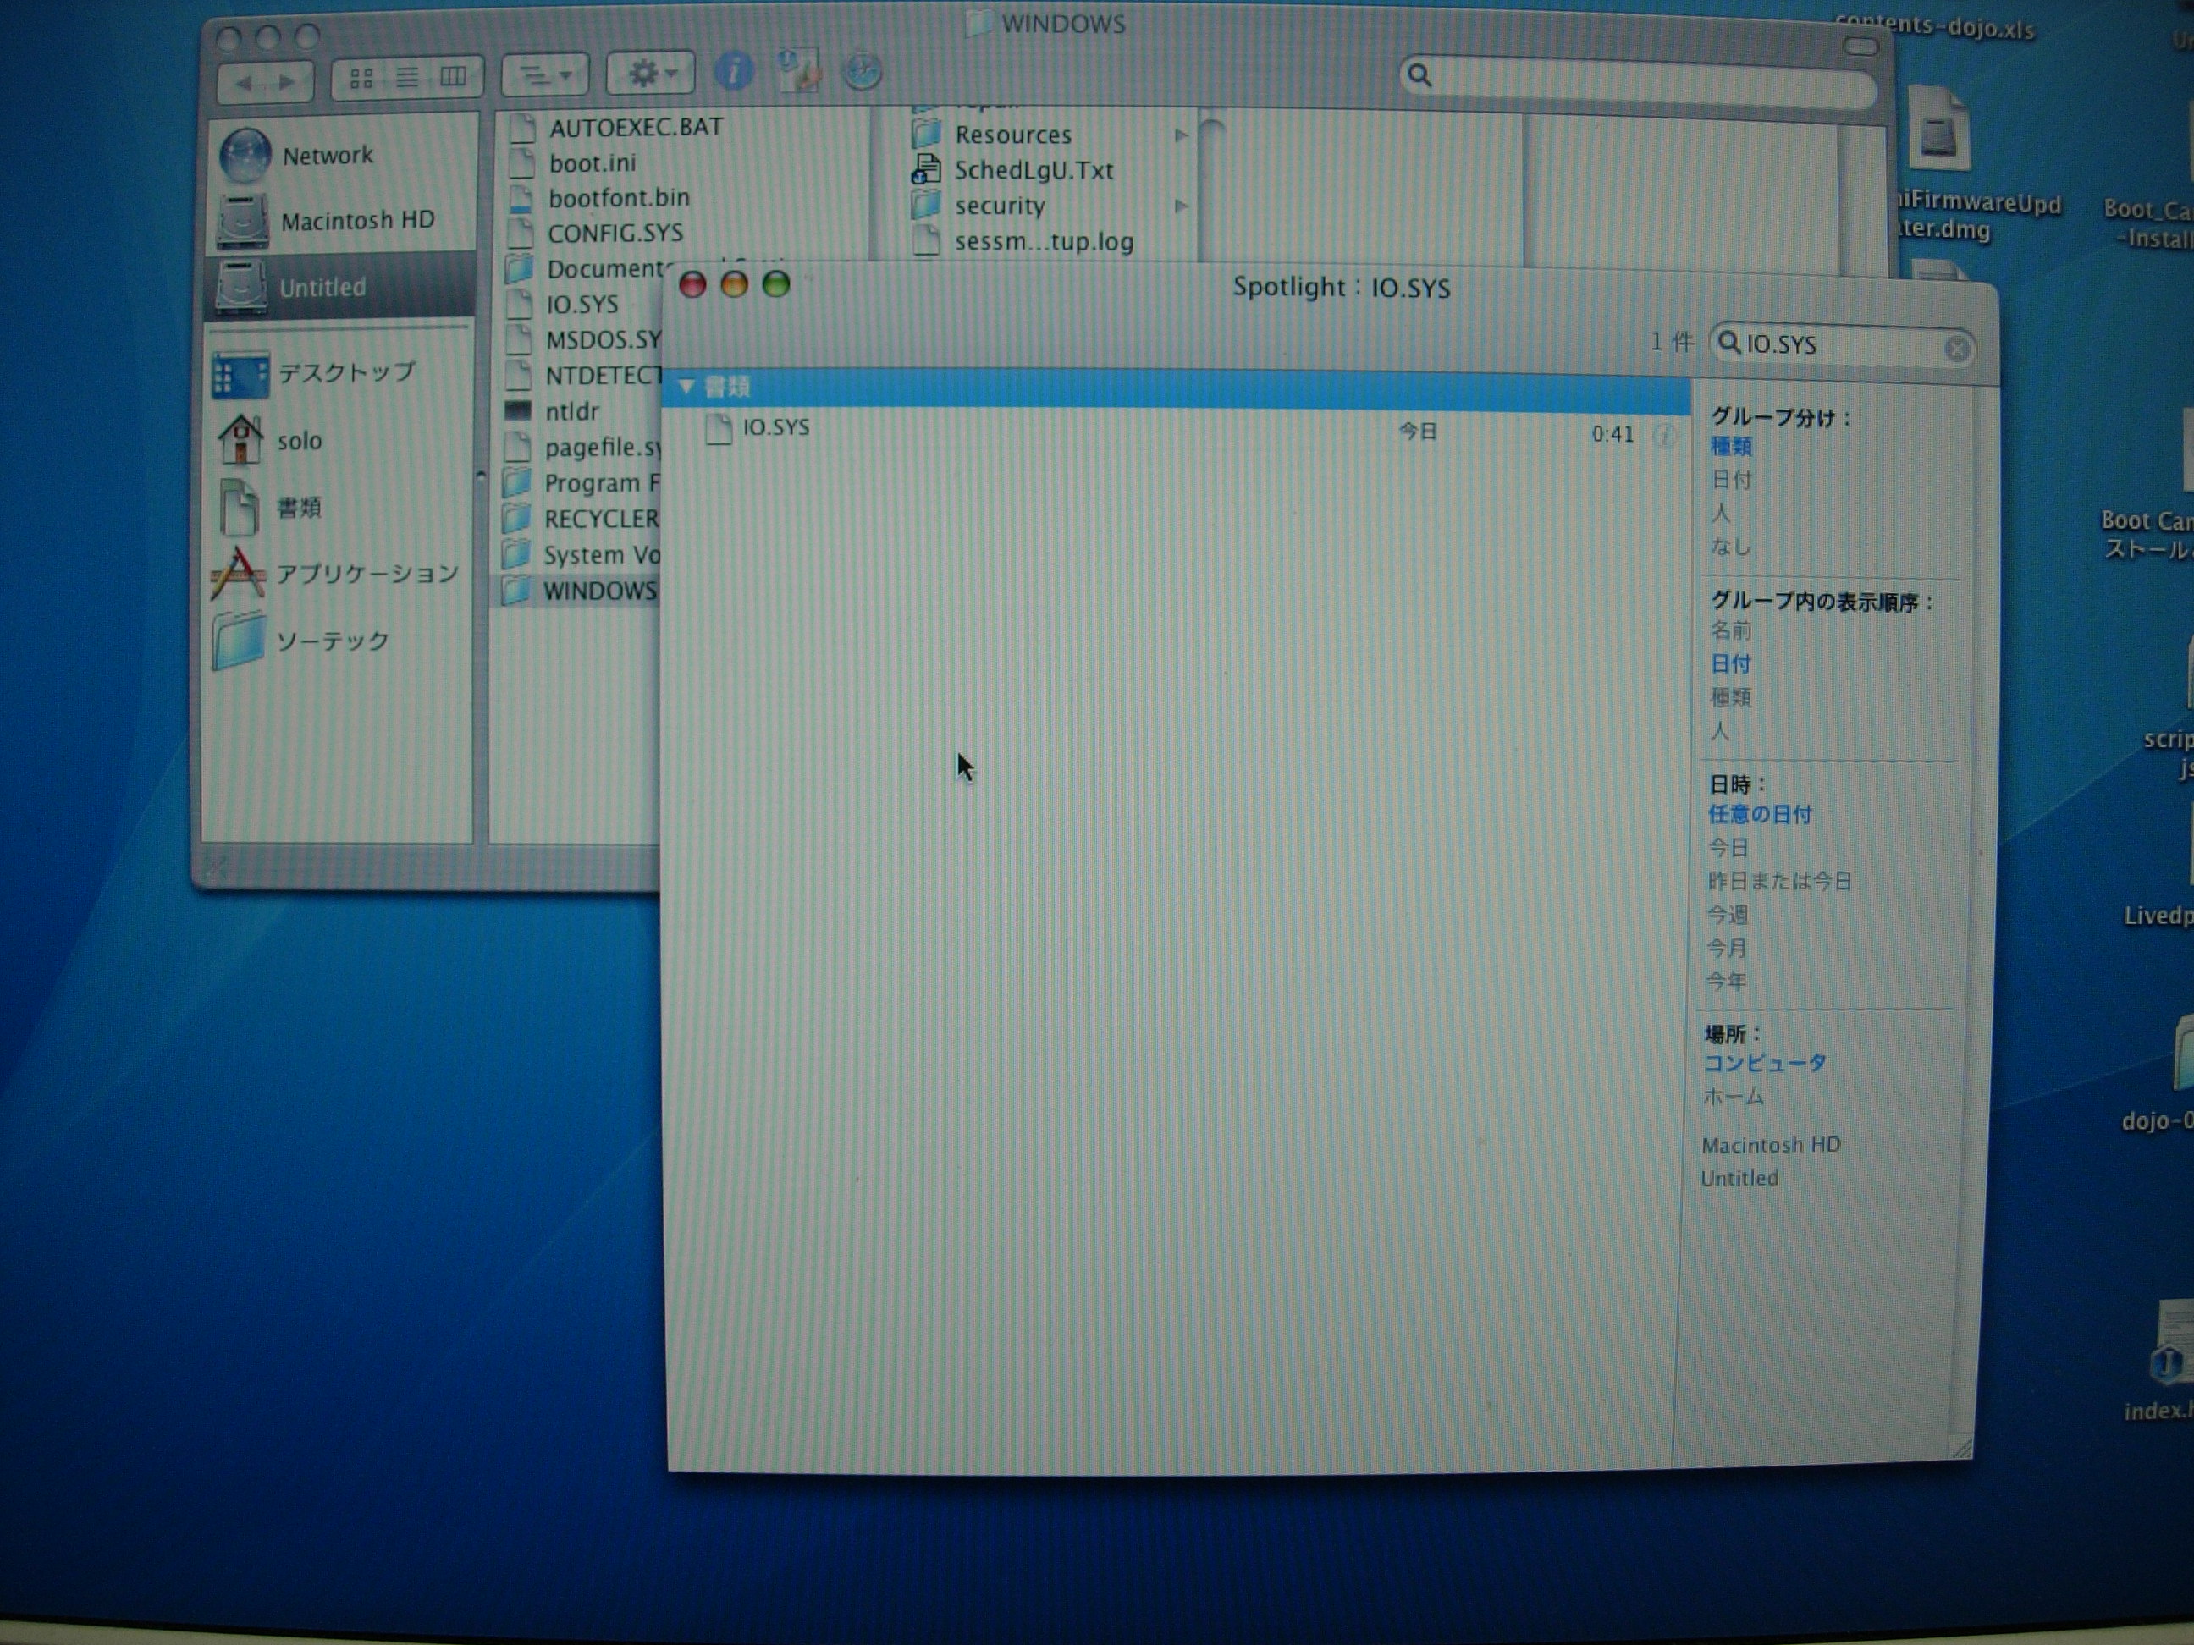Click the round toolbar icon right of Info
Image resolution: width=2194 pixels, height=1645 pixels.
click(861, 70)
